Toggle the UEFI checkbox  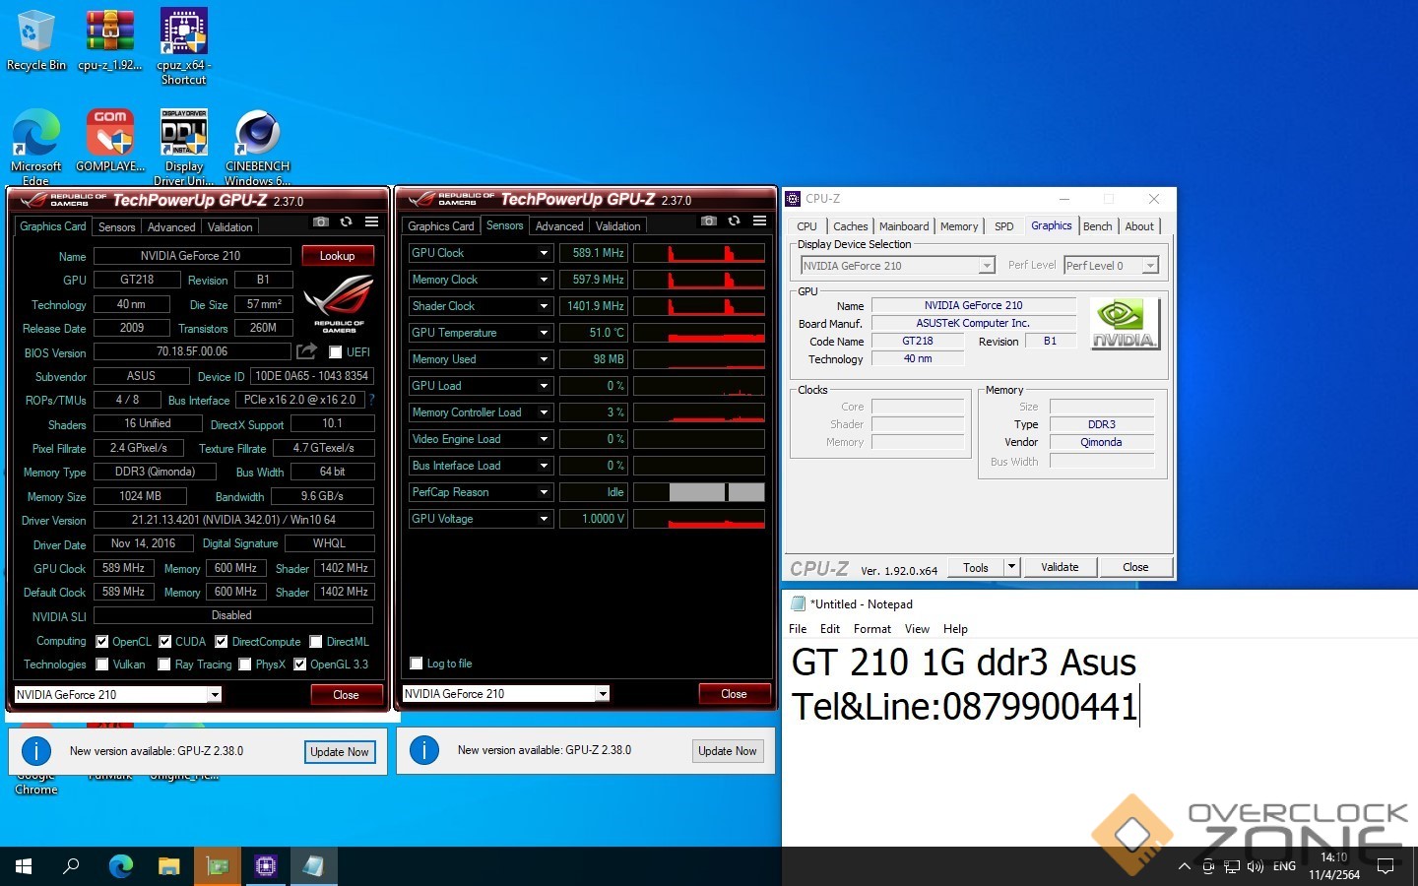pyautogui.click(x=336, y=352)
